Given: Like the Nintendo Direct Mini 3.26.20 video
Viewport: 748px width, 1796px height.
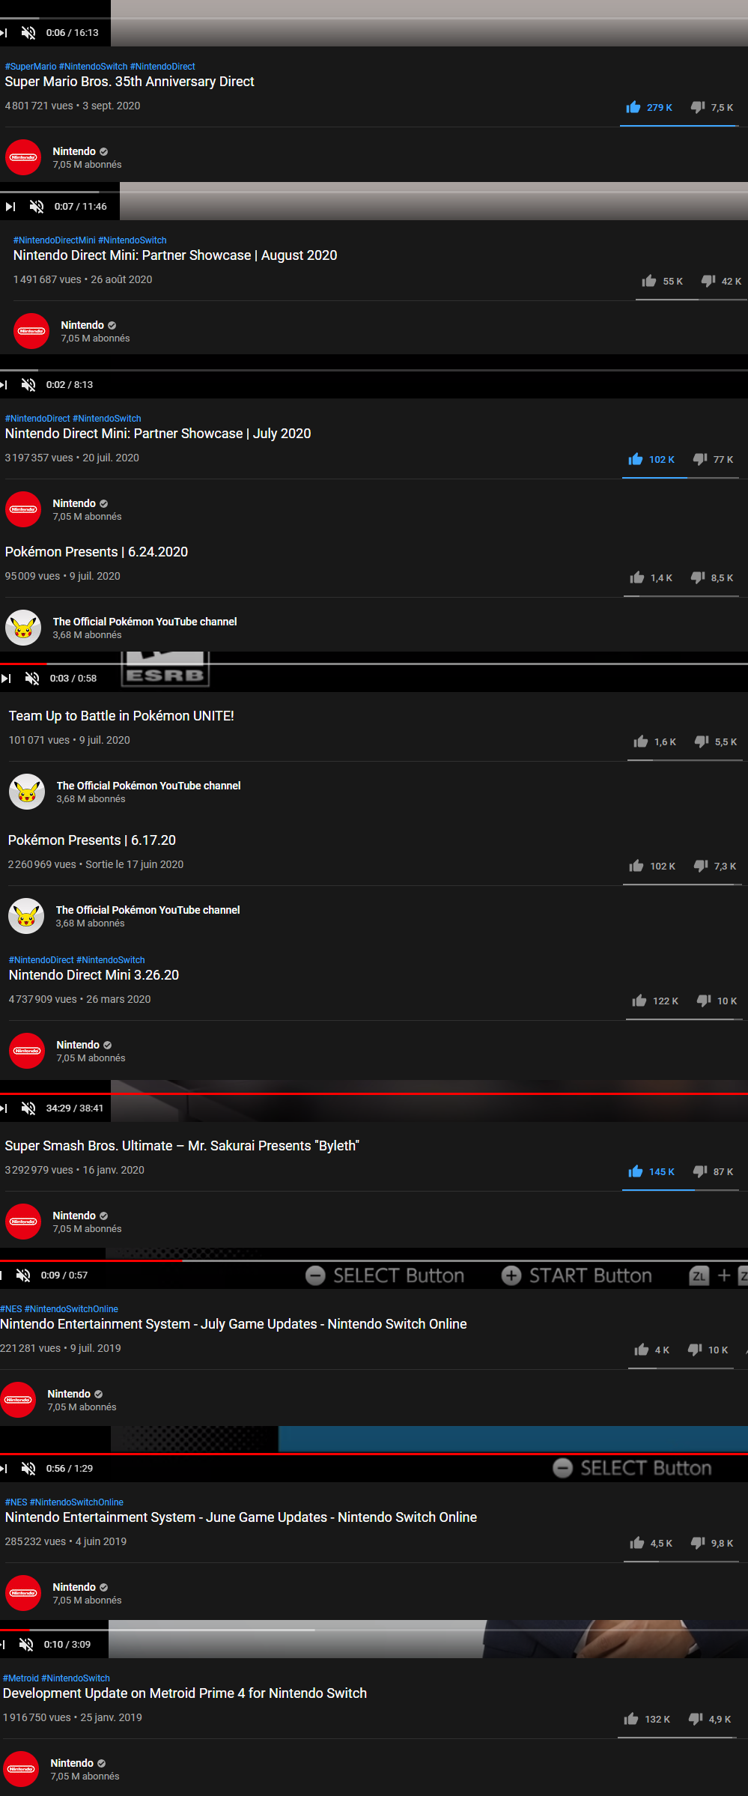Looking at the screenshot, I should tap(639, 1001).
